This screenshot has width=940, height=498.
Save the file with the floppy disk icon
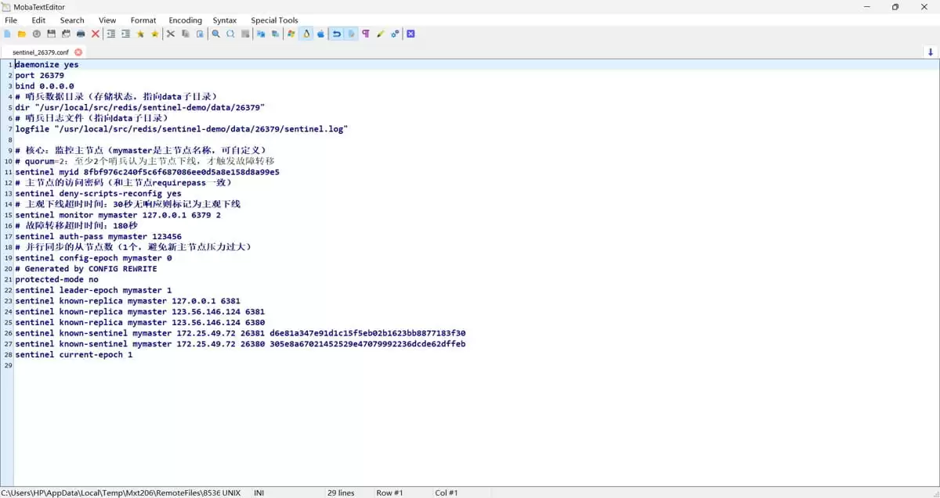51,34
